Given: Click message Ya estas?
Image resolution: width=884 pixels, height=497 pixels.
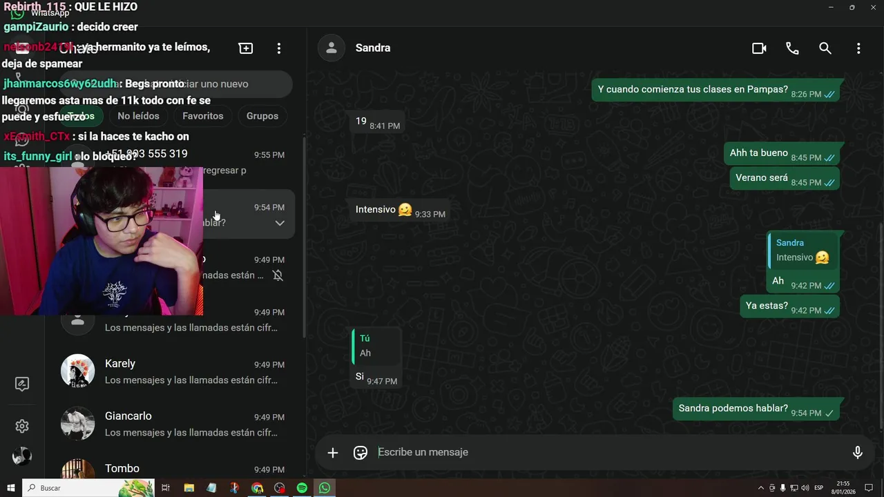Looking at the screenshot, I should pyautogui.click(x=789, y=306).
